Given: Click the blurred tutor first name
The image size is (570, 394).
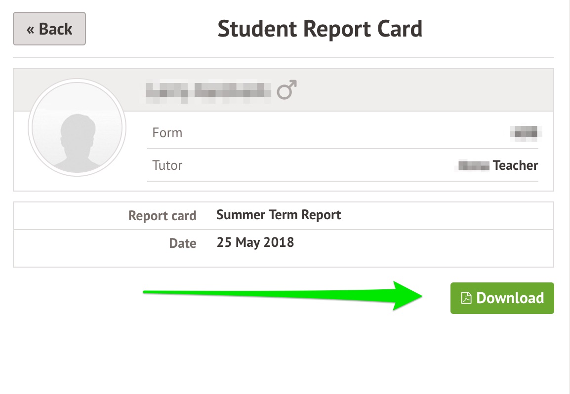Looking at the screenshot, I should (474, 165).
